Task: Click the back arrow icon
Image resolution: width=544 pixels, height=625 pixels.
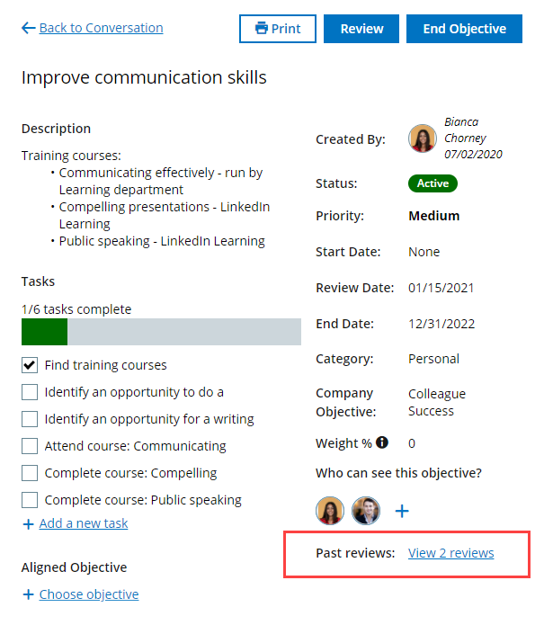Action: (x=28, y=29)
